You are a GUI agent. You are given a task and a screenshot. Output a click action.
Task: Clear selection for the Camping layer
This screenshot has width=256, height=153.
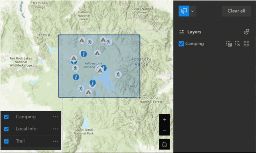[237, 44]
